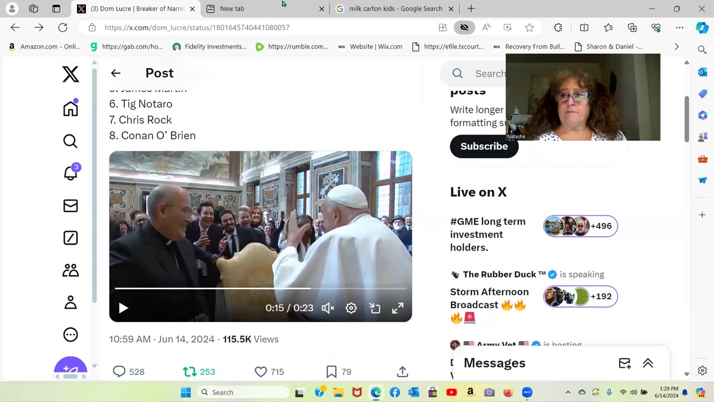Open Windows Start menu
This screenshot has height=402, width=714.
tap(186, 393)
